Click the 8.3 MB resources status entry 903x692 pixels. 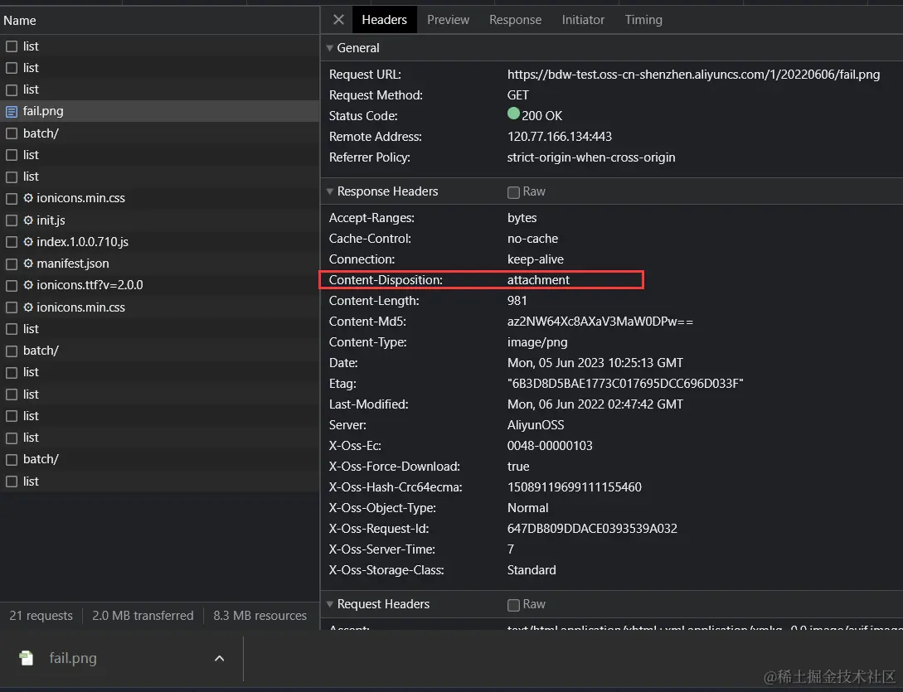tap(260, 616)
